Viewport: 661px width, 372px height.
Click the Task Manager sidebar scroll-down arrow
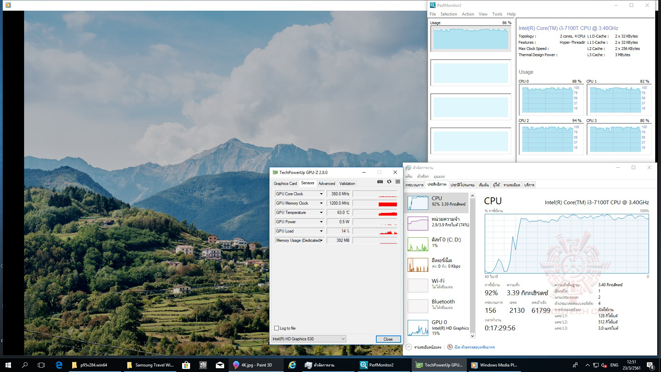click(472, 336)
